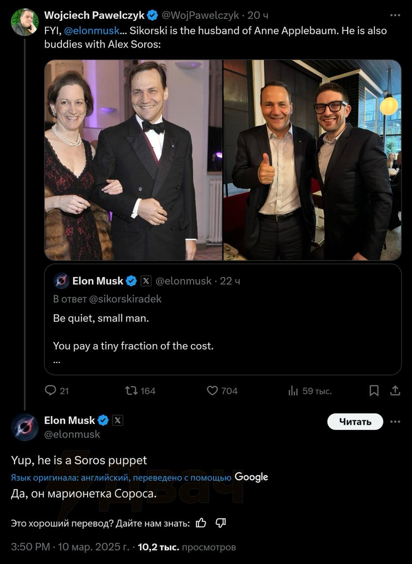
Task: Share the post via upload arrow icon
Action: point(395,390)
